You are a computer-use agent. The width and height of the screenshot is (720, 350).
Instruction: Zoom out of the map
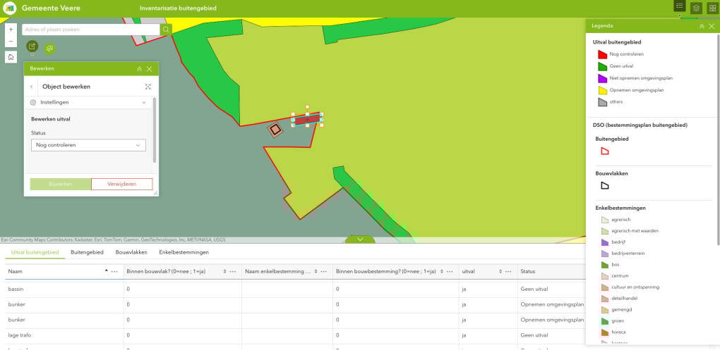(11, 42)
